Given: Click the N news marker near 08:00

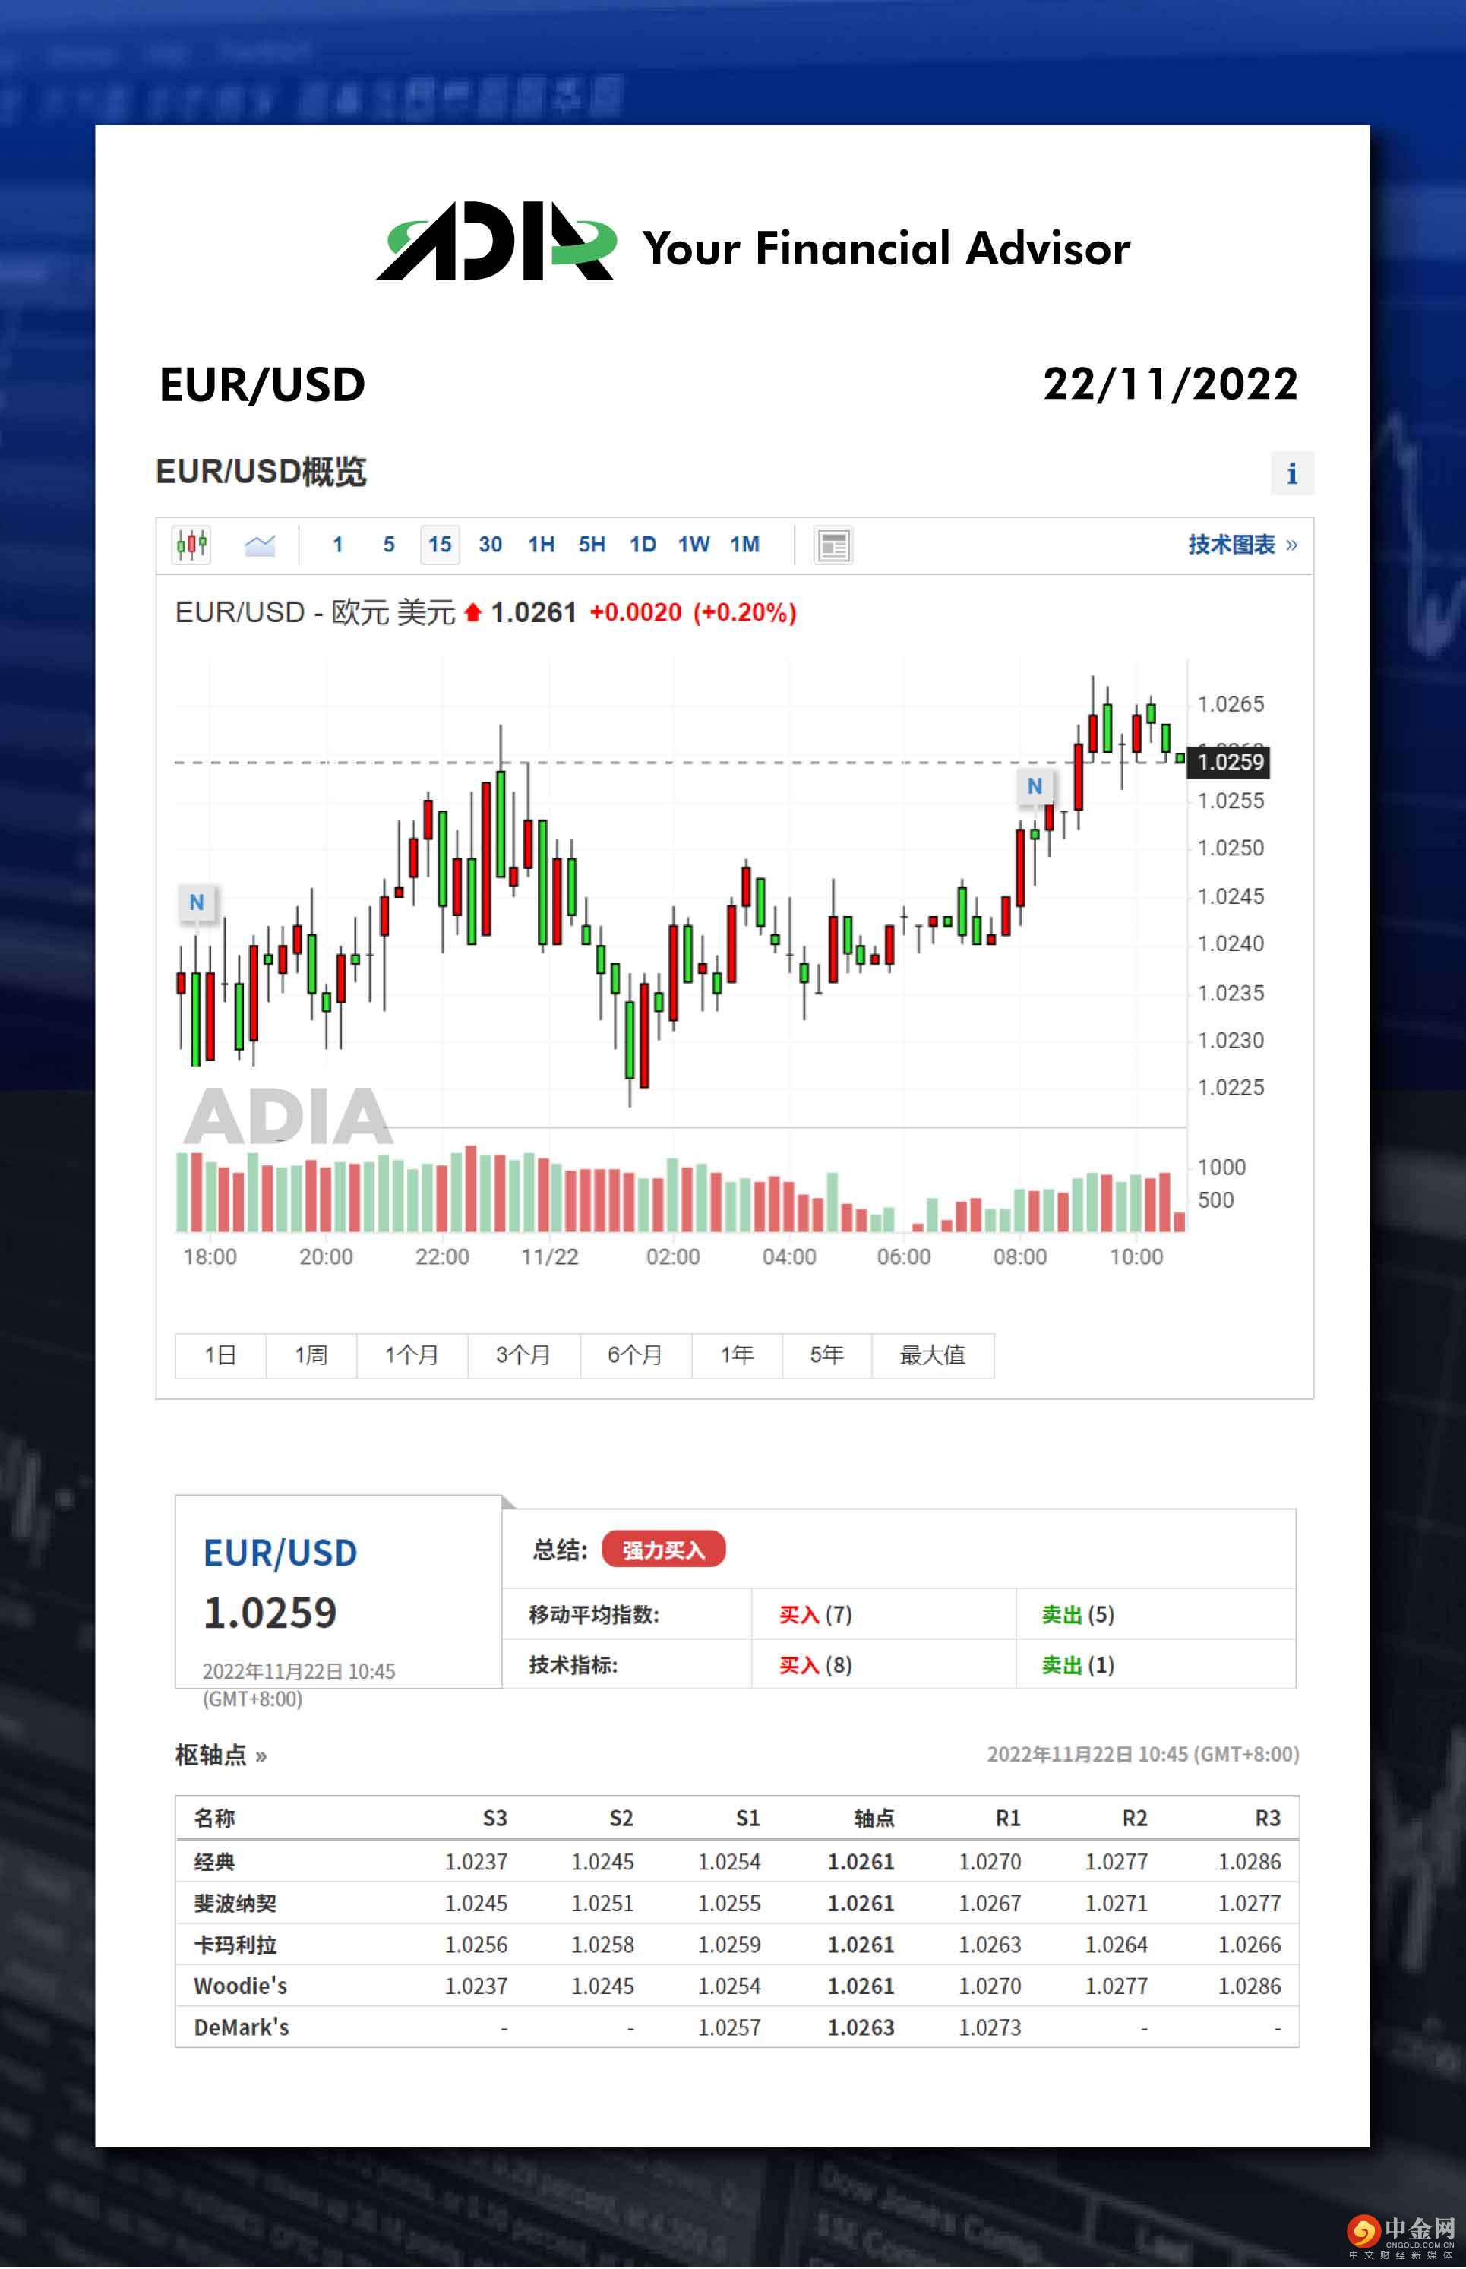Looking at the screenshot, I should click(x=1034, y=785).
